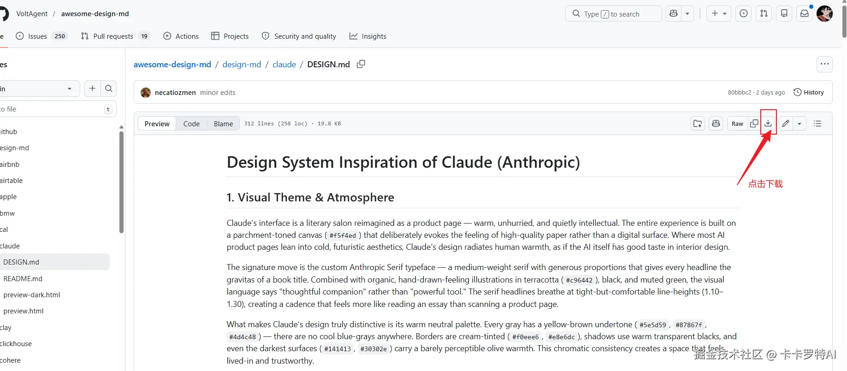Open the VoltAgent owner link
The width and height of the screenshot is (847, 371).
[x=32, y=14]
